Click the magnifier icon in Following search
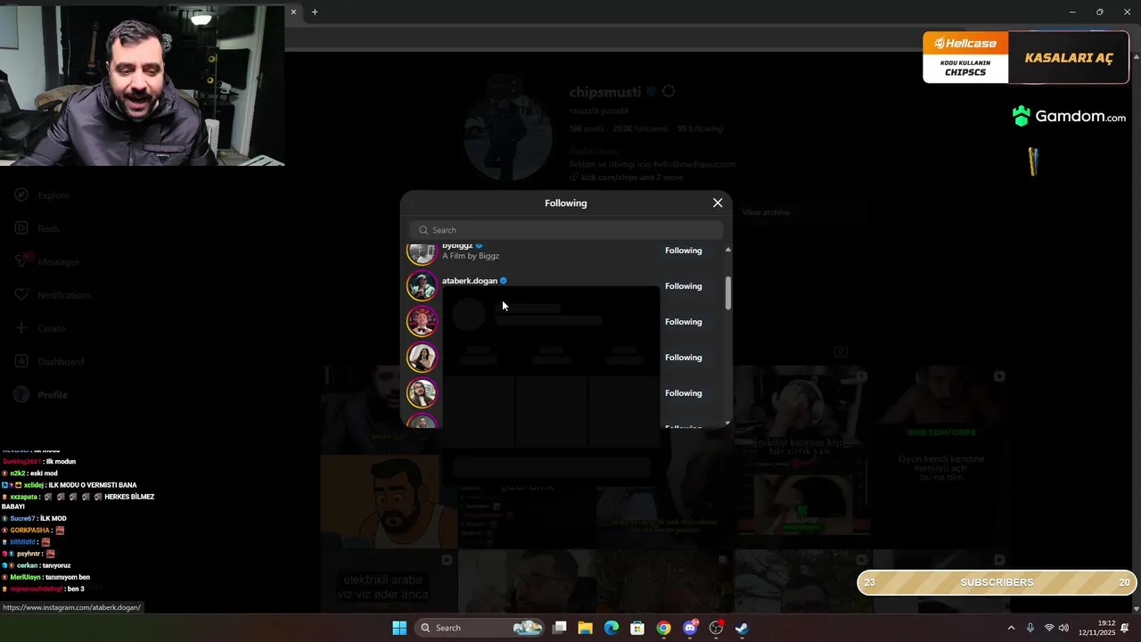The height and width of the screenshot is (642, 1141). pyautogui.click(x=424, y=230)
